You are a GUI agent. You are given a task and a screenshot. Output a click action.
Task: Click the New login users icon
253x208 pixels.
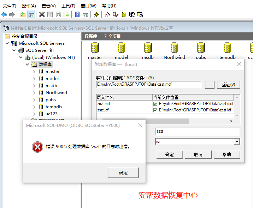tap(132, 15)
